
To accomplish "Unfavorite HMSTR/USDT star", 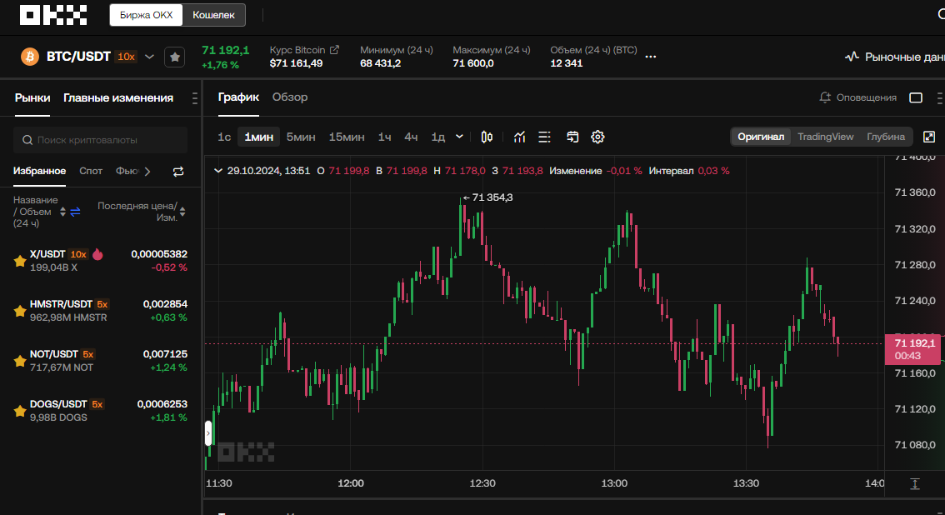I will [x=20, y=312].
